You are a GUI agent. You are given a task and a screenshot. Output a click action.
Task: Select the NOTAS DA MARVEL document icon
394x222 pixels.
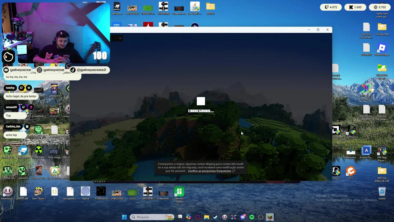[x=366, y=113]
